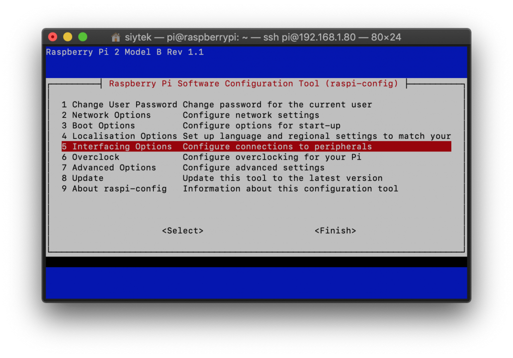Click 'Set up language and regional settings' text
Screen dimensions: 513x358
(x=280, y=136)
